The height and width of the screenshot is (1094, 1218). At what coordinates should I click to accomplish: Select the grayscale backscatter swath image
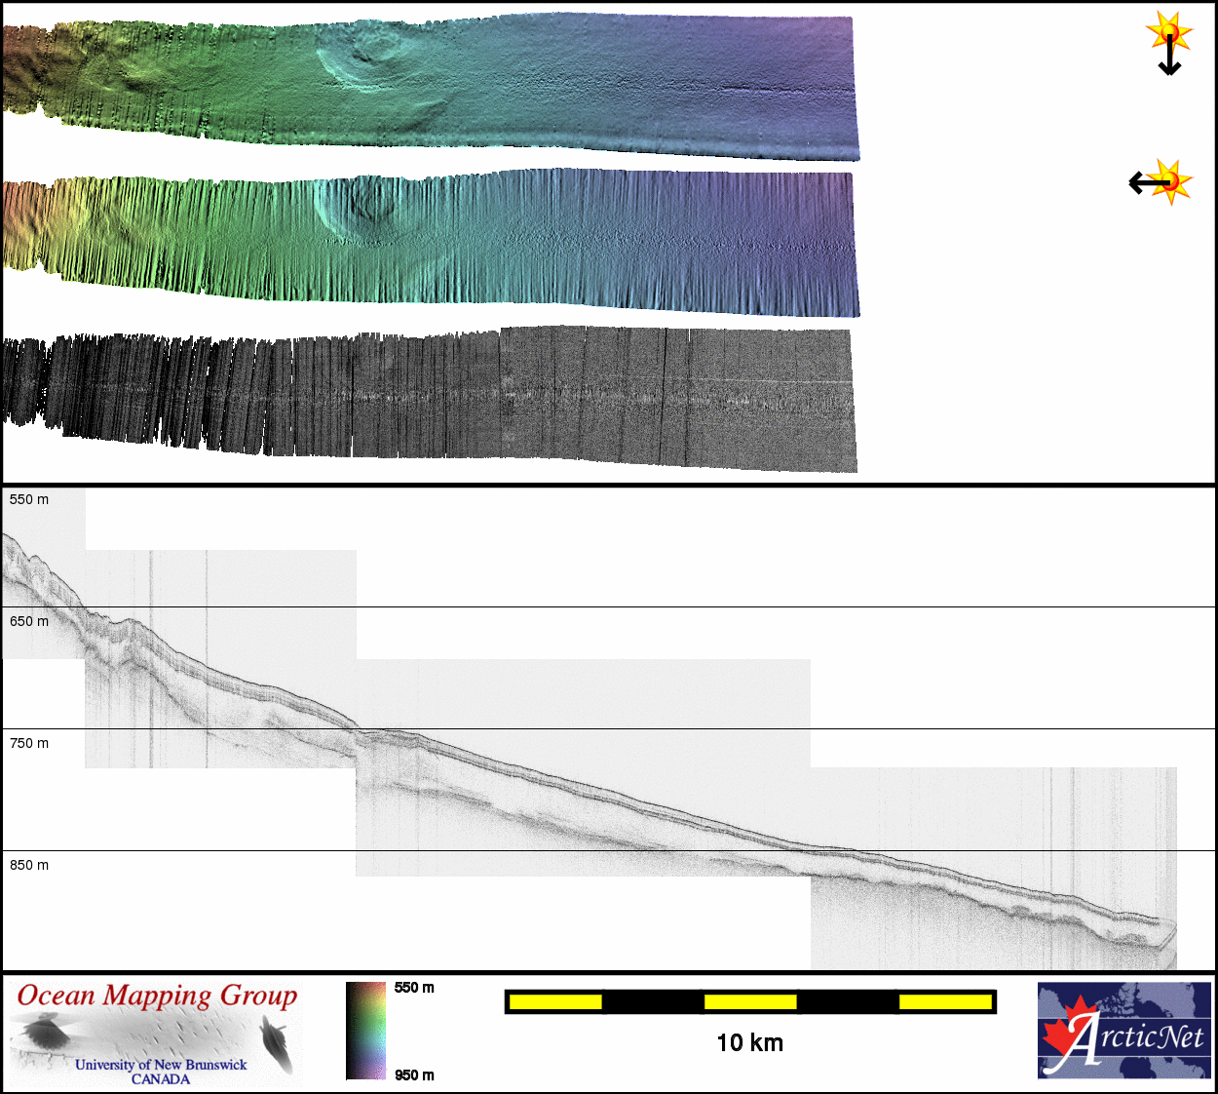tap(429, 400)
